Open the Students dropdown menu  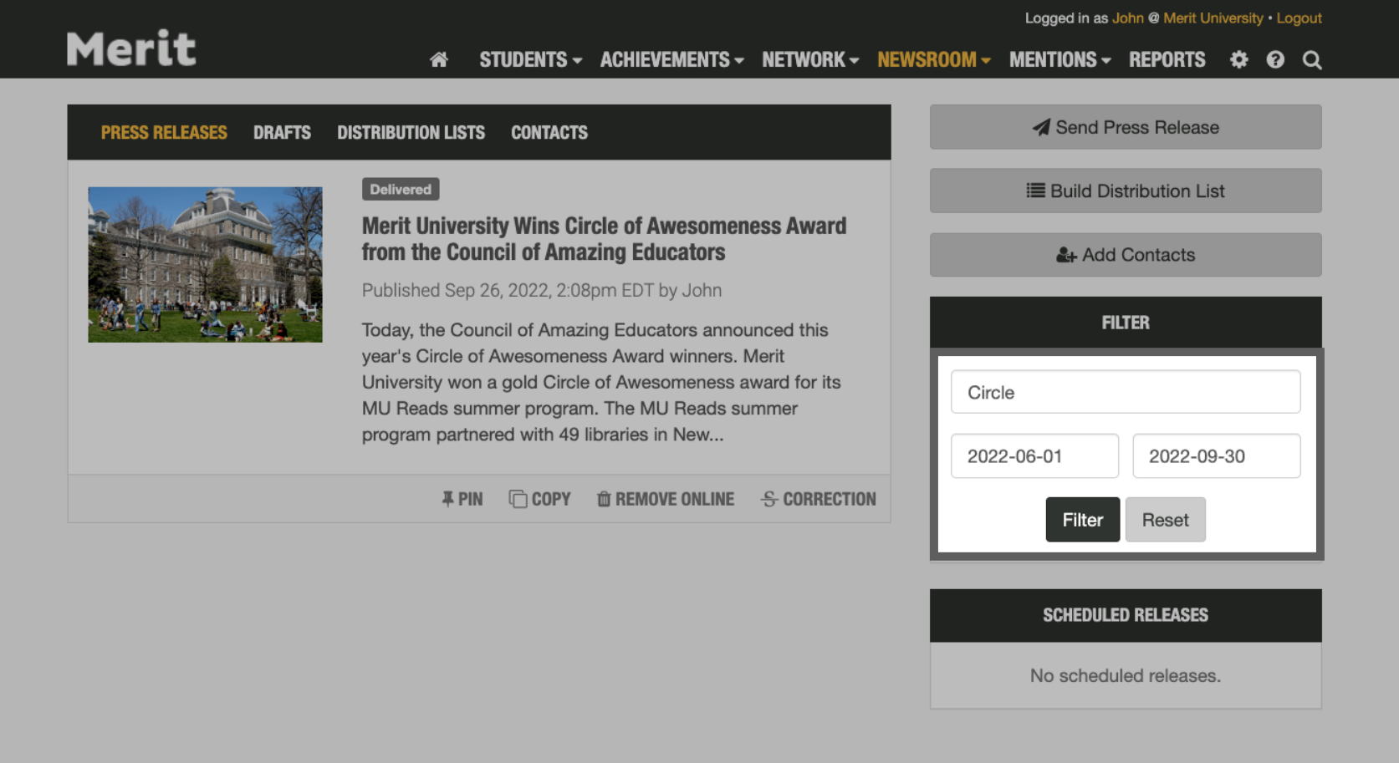530,59
